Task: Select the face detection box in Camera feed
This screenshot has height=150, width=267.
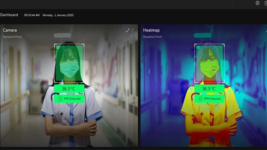Action: tap(69, 63)
